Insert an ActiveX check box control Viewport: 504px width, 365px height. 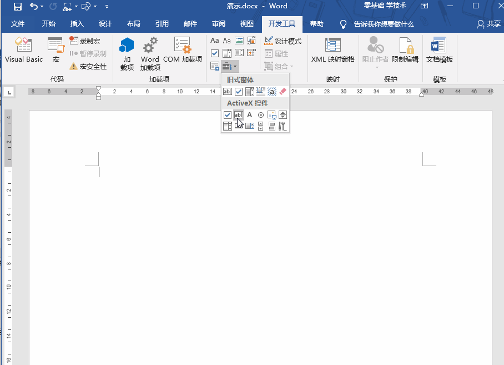click(x=228, y=114)
